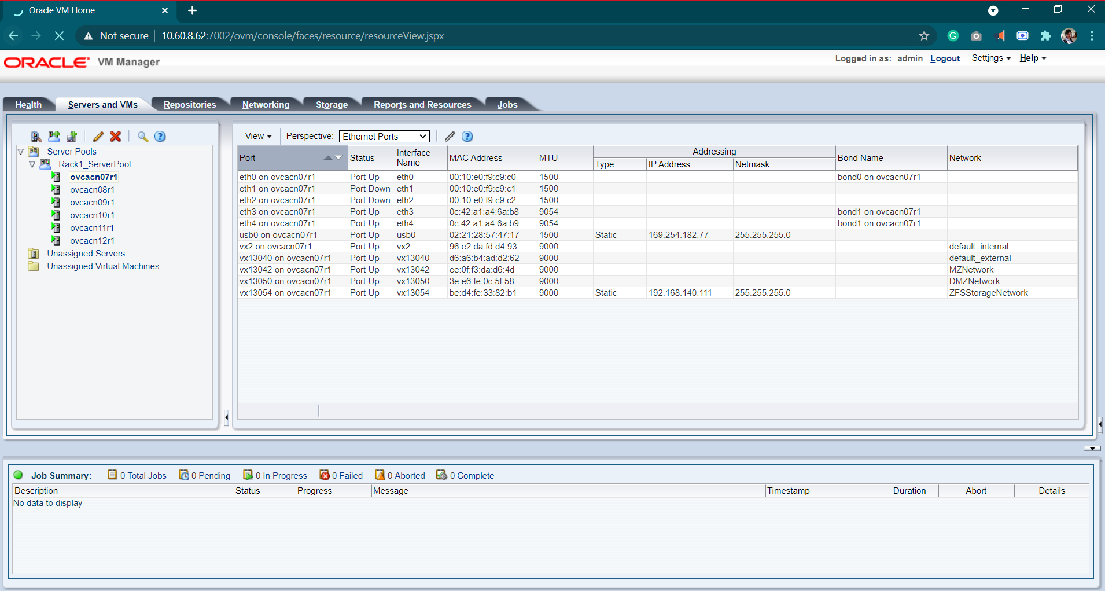1105x591 pixels.
Task: Click the Create Server Pool icon
Action: pos(54,137)
